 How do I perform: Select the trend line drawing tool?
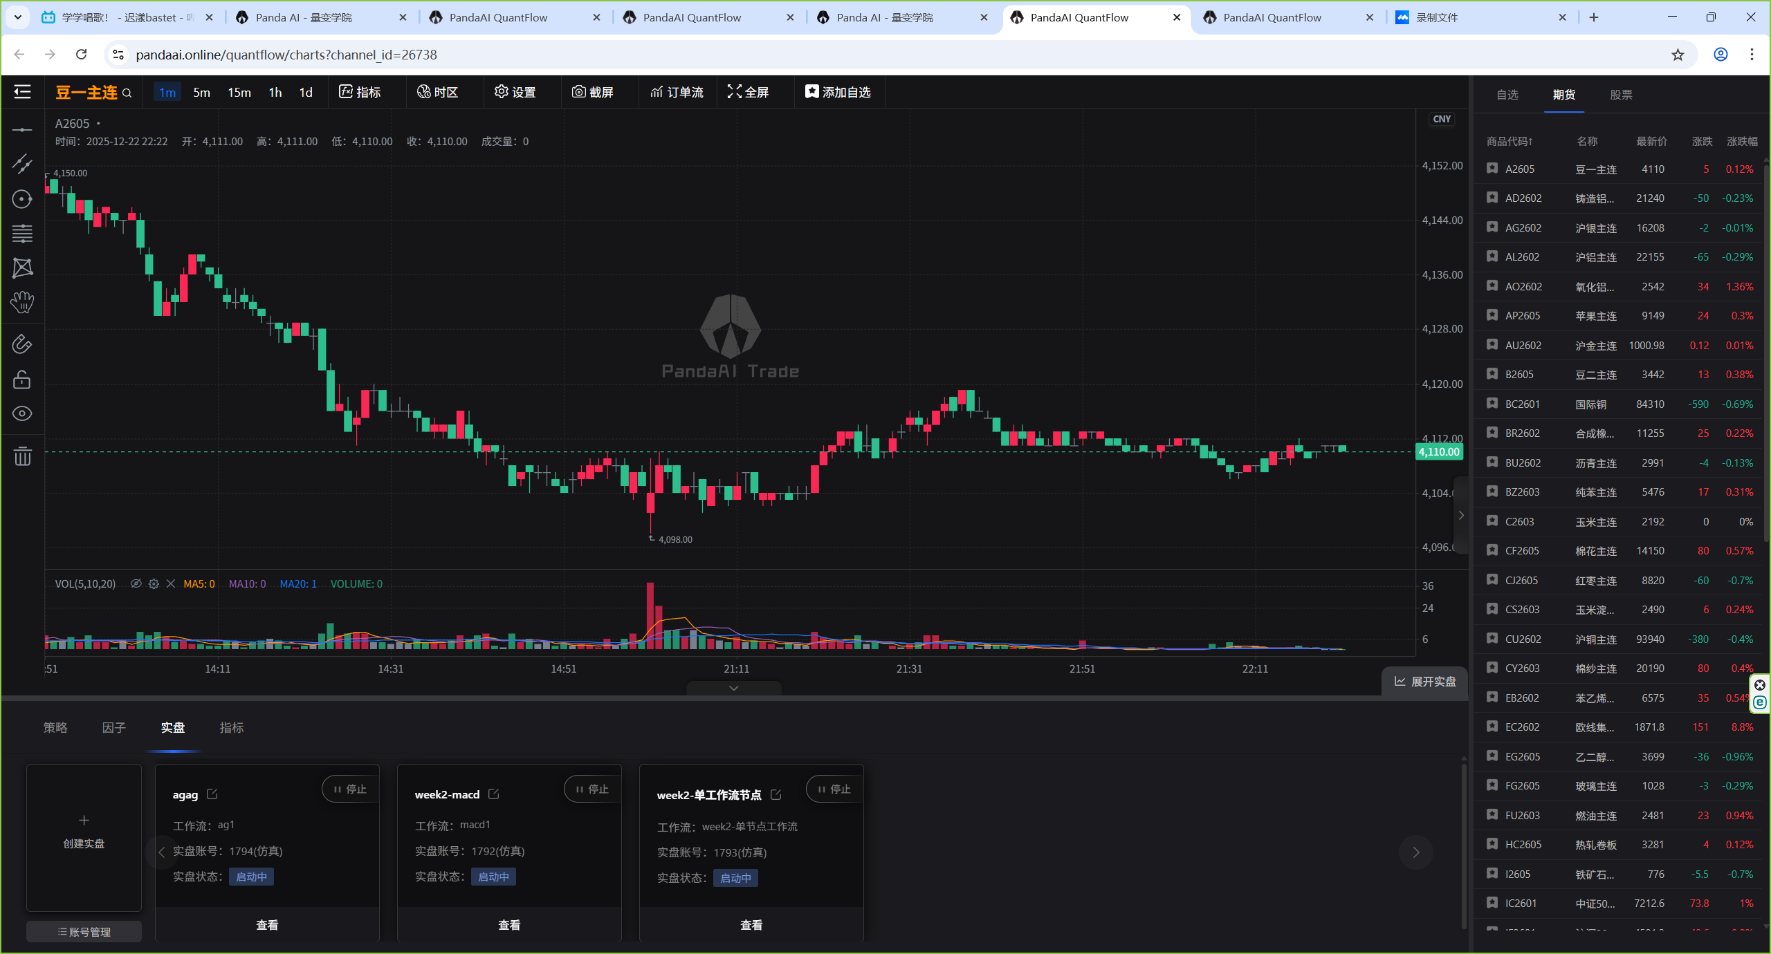[22, 164]
